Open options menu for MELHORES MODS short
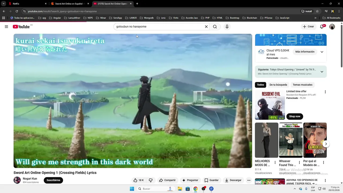The width and height of the screenshot is (343, 193). tap(275, 162)
